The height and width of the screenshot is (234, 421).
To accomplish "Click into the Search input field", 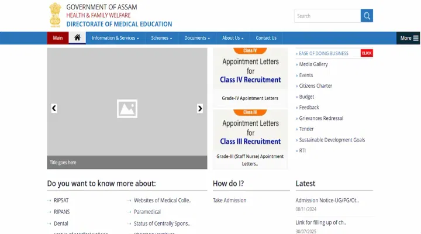I will (x=327, y=16).
